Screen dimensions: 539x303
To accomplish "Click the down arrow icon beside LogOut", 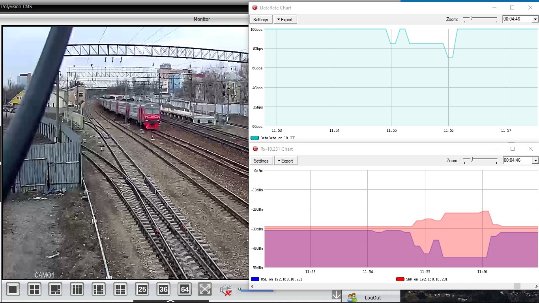I will pyautogui.click(x=336, y=295).
